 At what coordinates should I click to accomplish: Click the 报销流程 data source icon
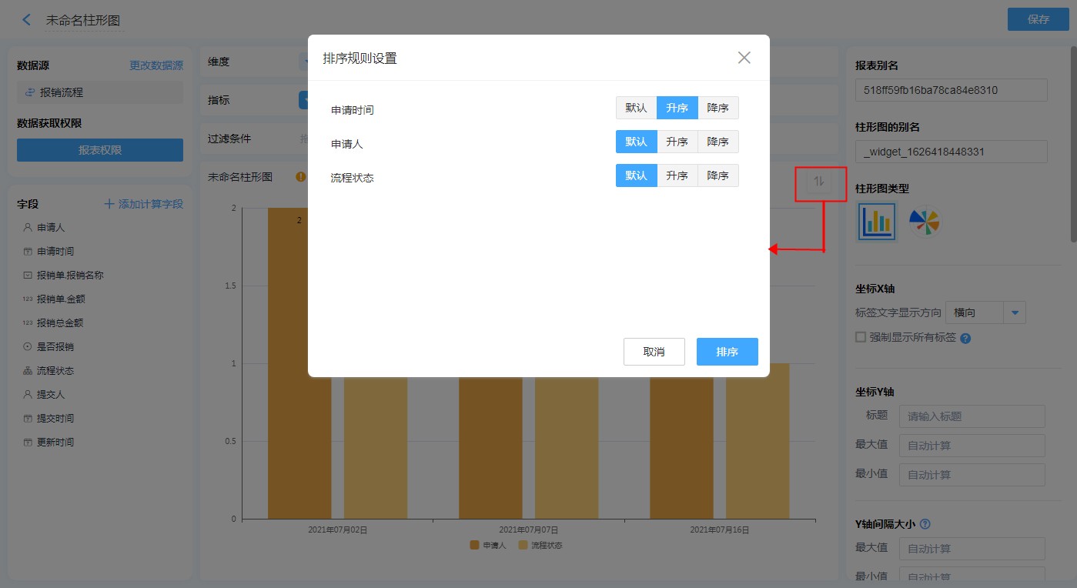(x=30, y=92)
